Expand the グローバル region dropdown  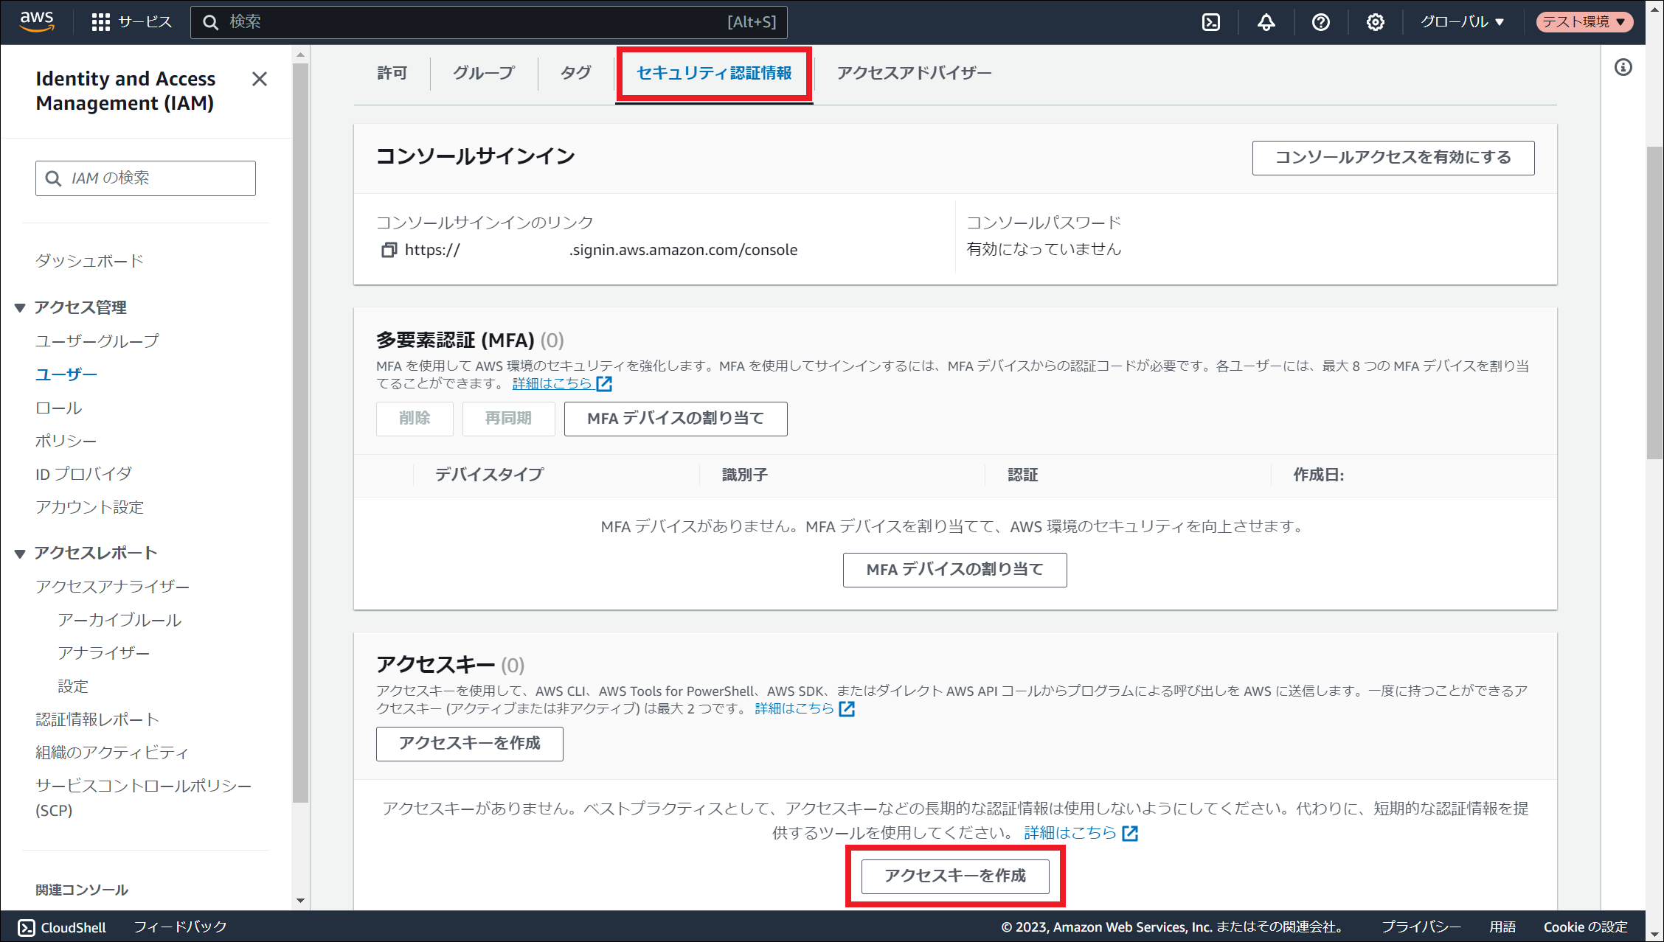1462,22
